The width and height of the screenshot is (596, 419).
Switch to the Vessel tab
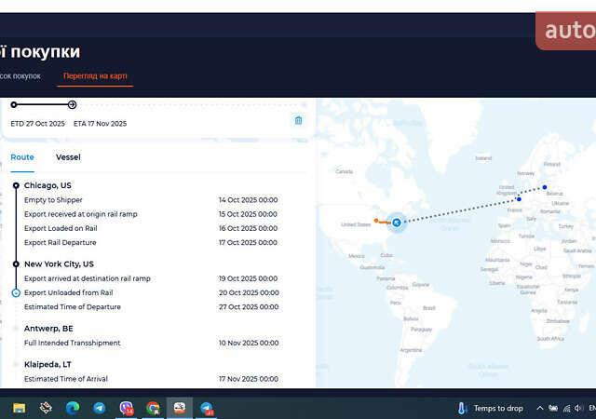(68, 157)
